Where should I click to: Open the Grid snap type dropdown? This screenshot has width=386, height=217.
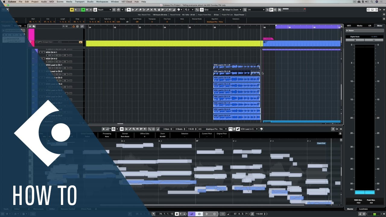[212, 10]
